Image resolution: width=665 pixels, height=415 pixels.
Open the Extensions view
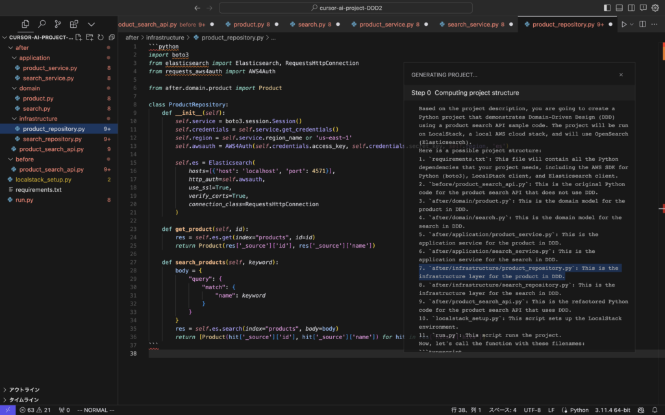click(74, 24)
